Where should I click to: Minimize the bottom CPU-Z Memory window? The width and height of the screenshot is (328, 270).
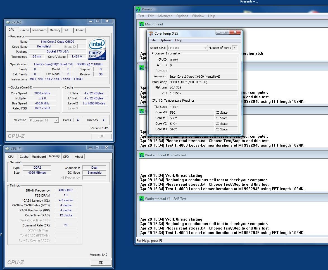tap(90, 147)
